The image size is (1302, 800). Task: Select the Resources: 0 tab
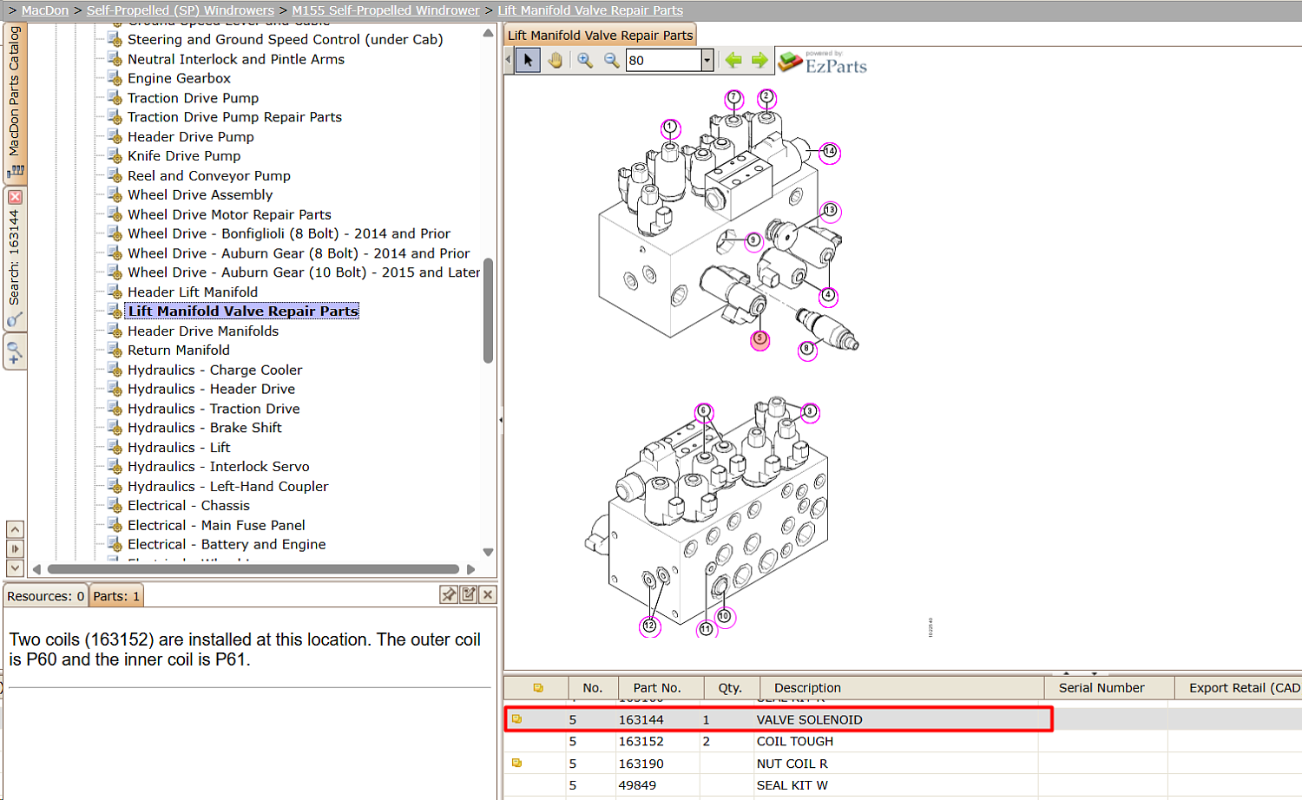pyautogui.click(x=45, y=596)
